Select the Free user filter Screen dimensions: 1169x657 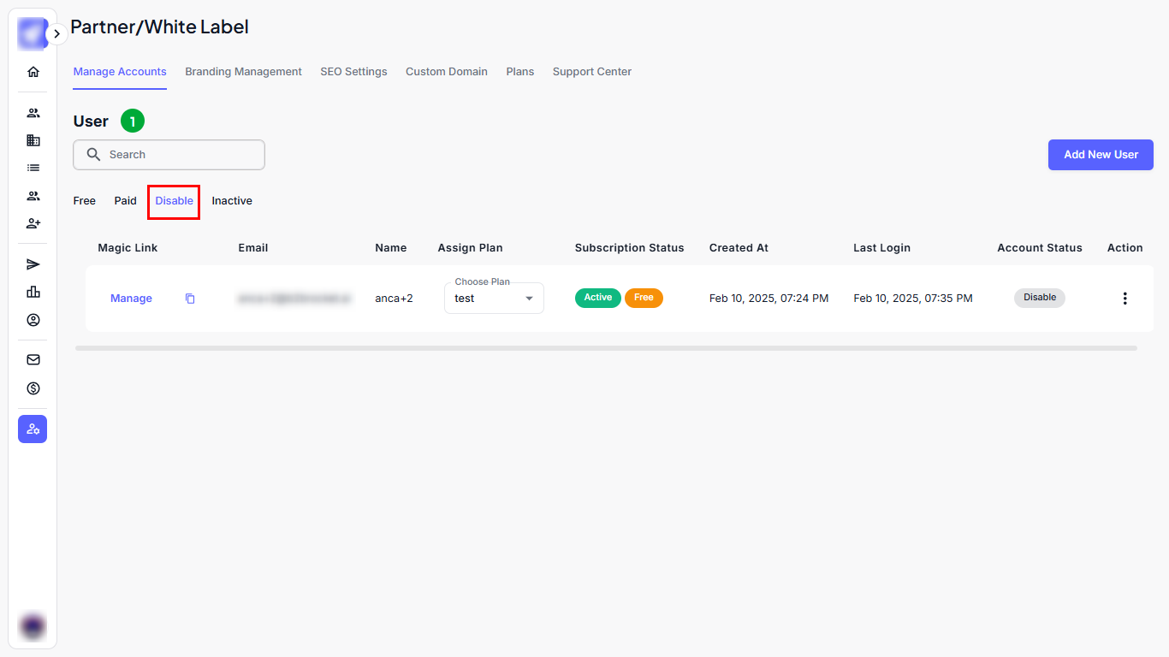[x=85, y=201]
